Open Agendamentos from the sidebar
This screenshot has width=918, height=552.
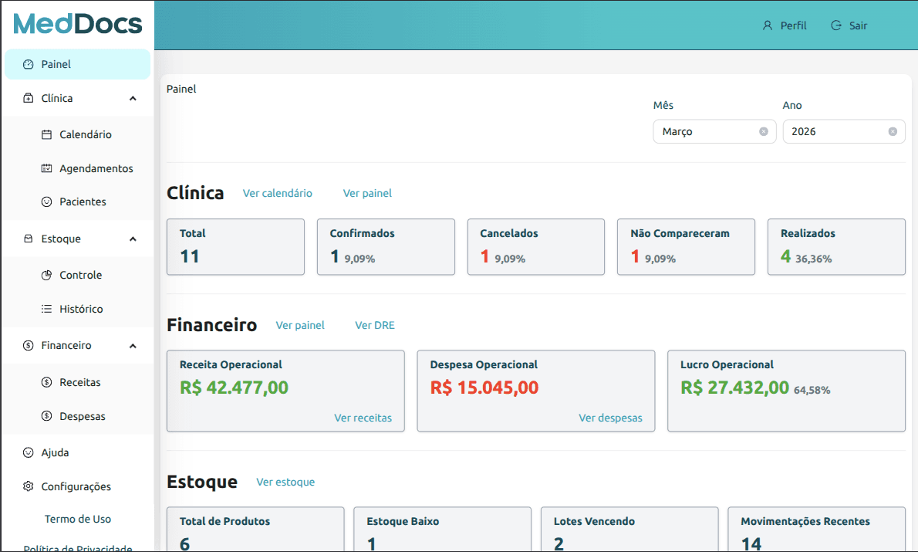45,168
